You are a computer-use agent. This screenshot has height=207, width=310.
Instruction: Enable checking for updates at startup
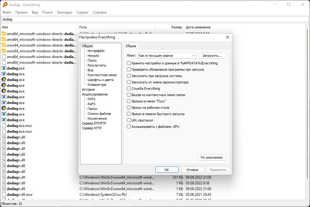point(129,70)
